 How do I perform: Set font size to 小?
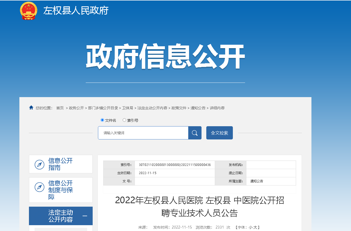[250, 227]
